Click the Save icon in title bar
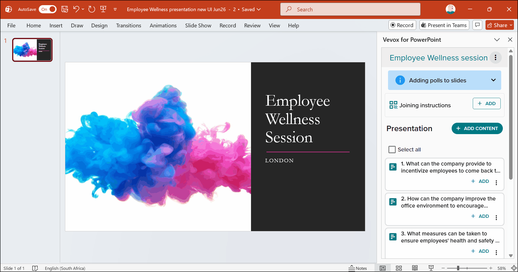The height and width of the screenshot is (272, 518). (x=65, y=9)
